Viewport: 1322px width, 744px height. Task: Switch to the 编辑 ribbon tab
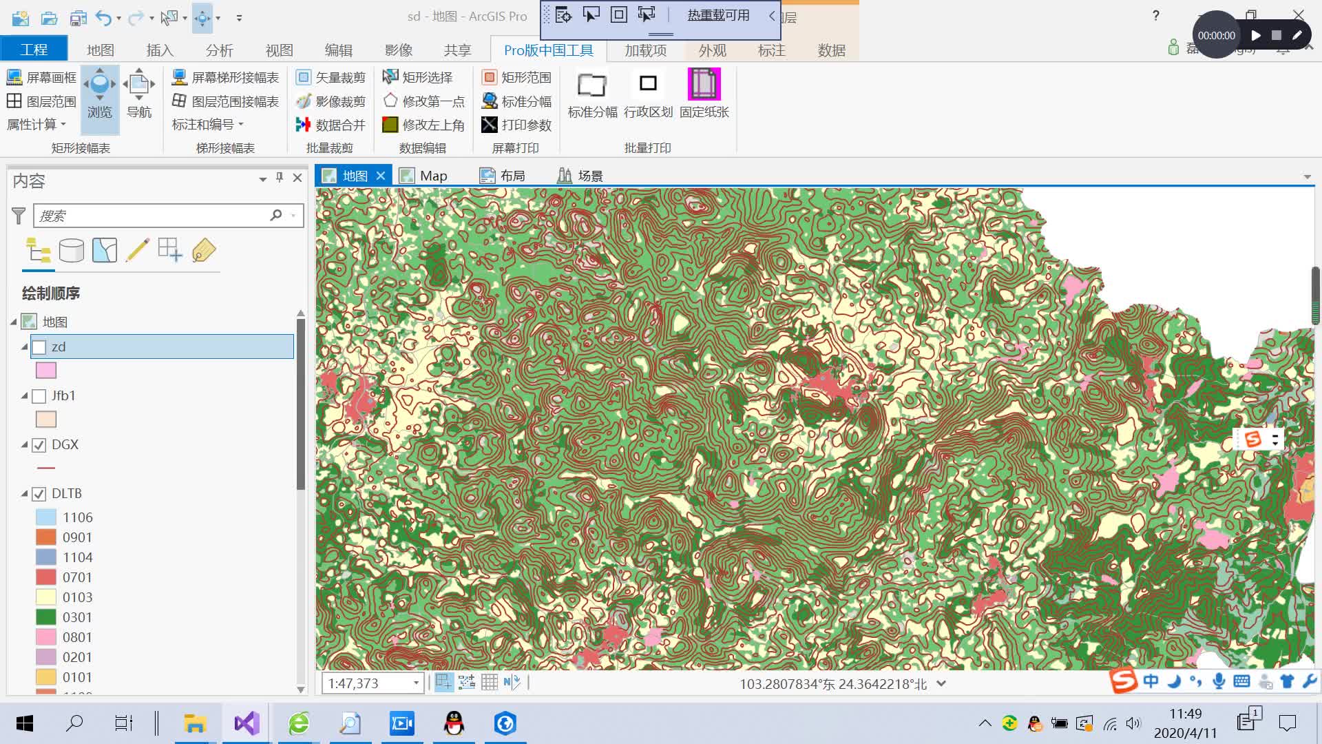pyautogui.click(x=339, y=50)
